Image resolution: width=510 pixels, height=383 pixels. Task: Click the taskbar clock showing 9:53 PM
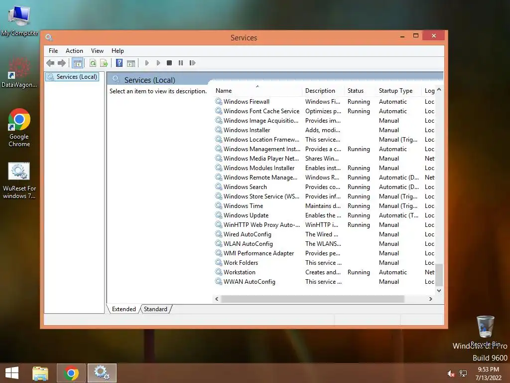(488, 373)
